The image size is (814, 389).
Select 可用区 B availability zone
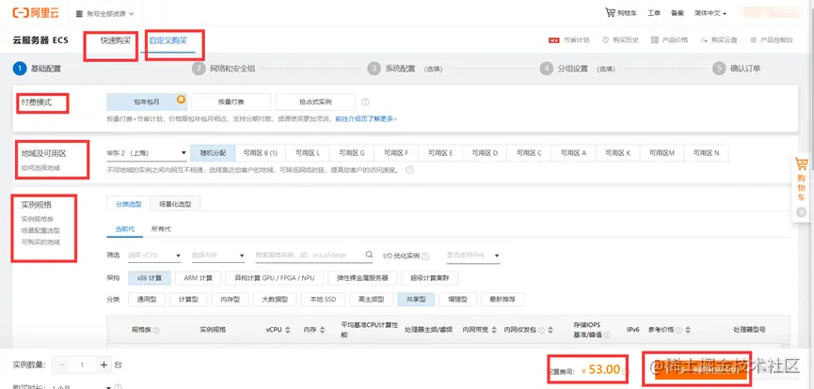click(x=260, y=153)
